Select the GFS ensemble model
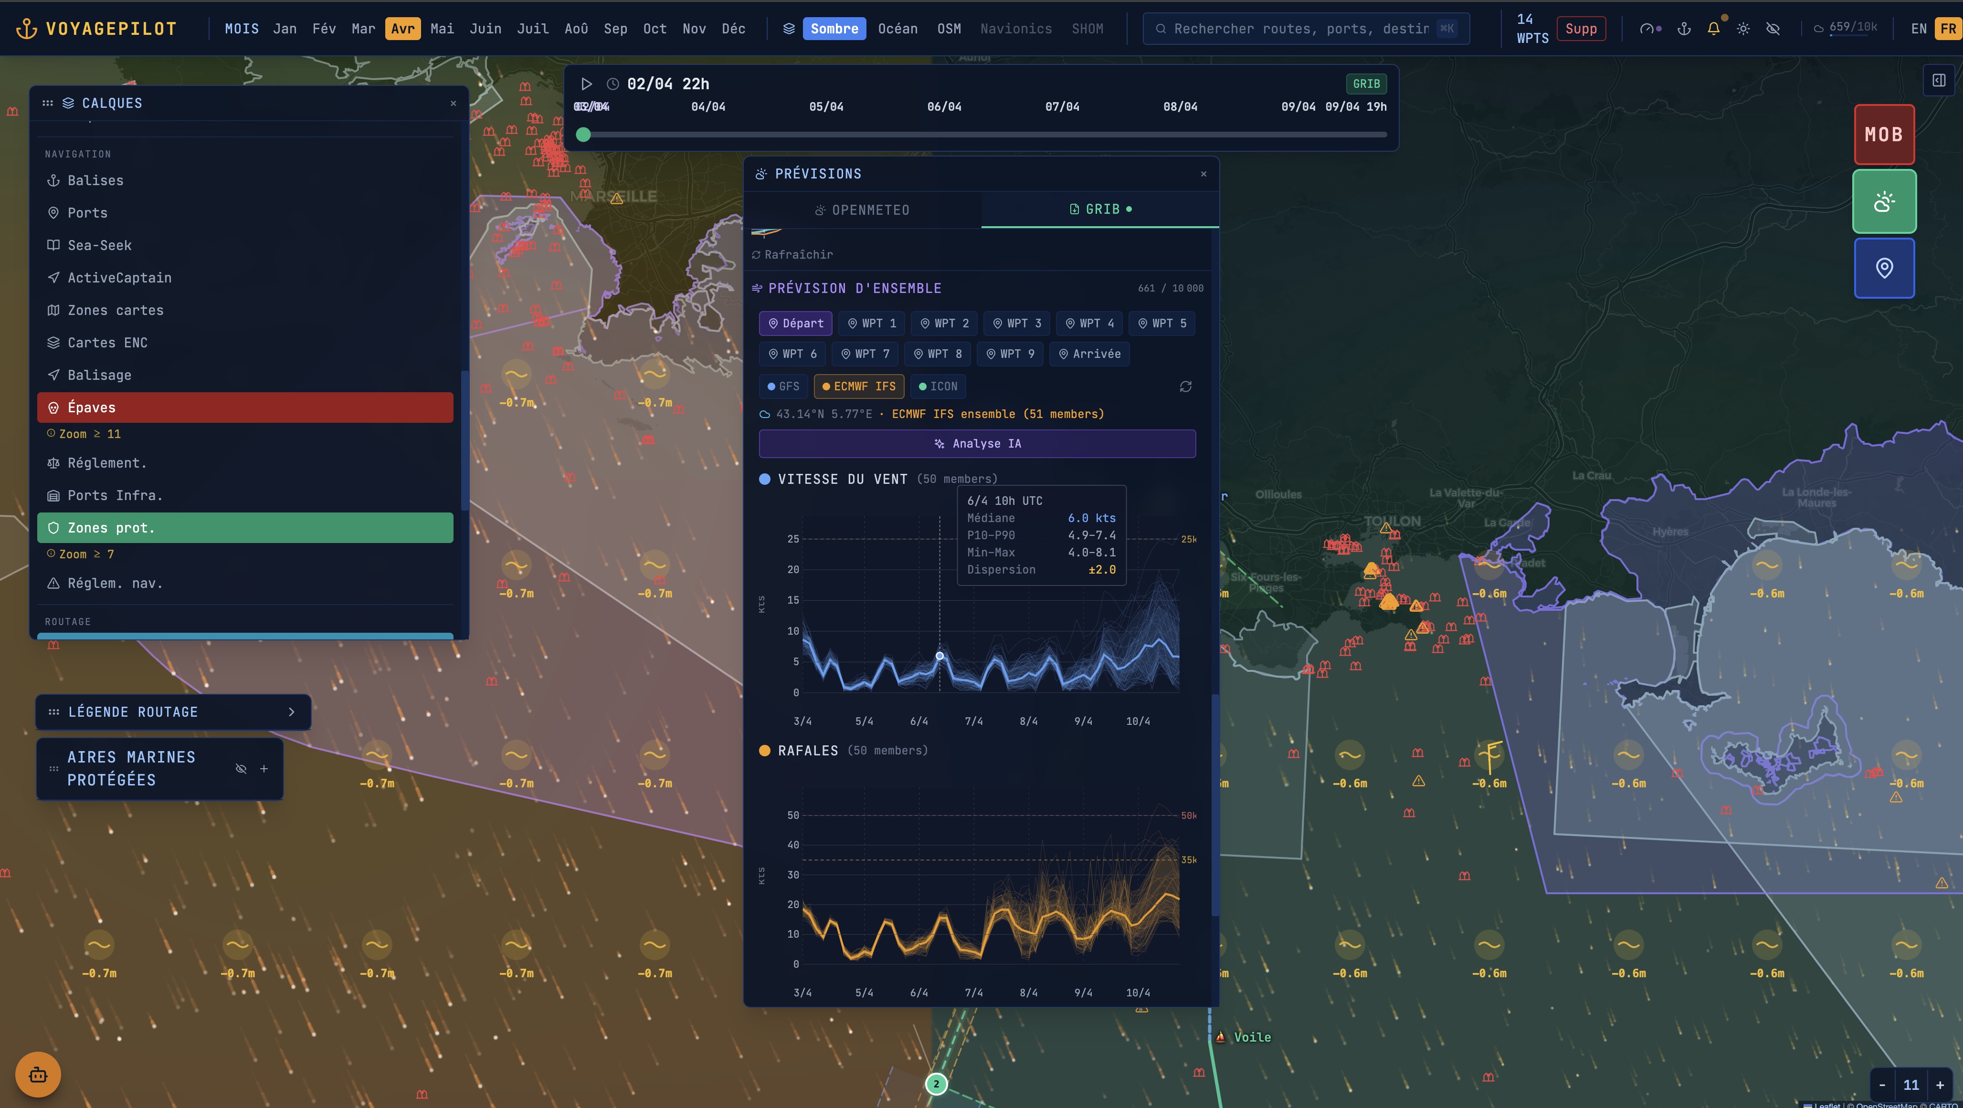Screen dimensions: 1963x1108 tap(782, 387)
